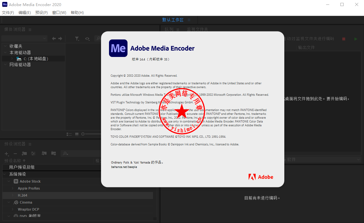
Task: Click the behance.net/beeple link
Action: pyautogui.click(x=124, y=167)
